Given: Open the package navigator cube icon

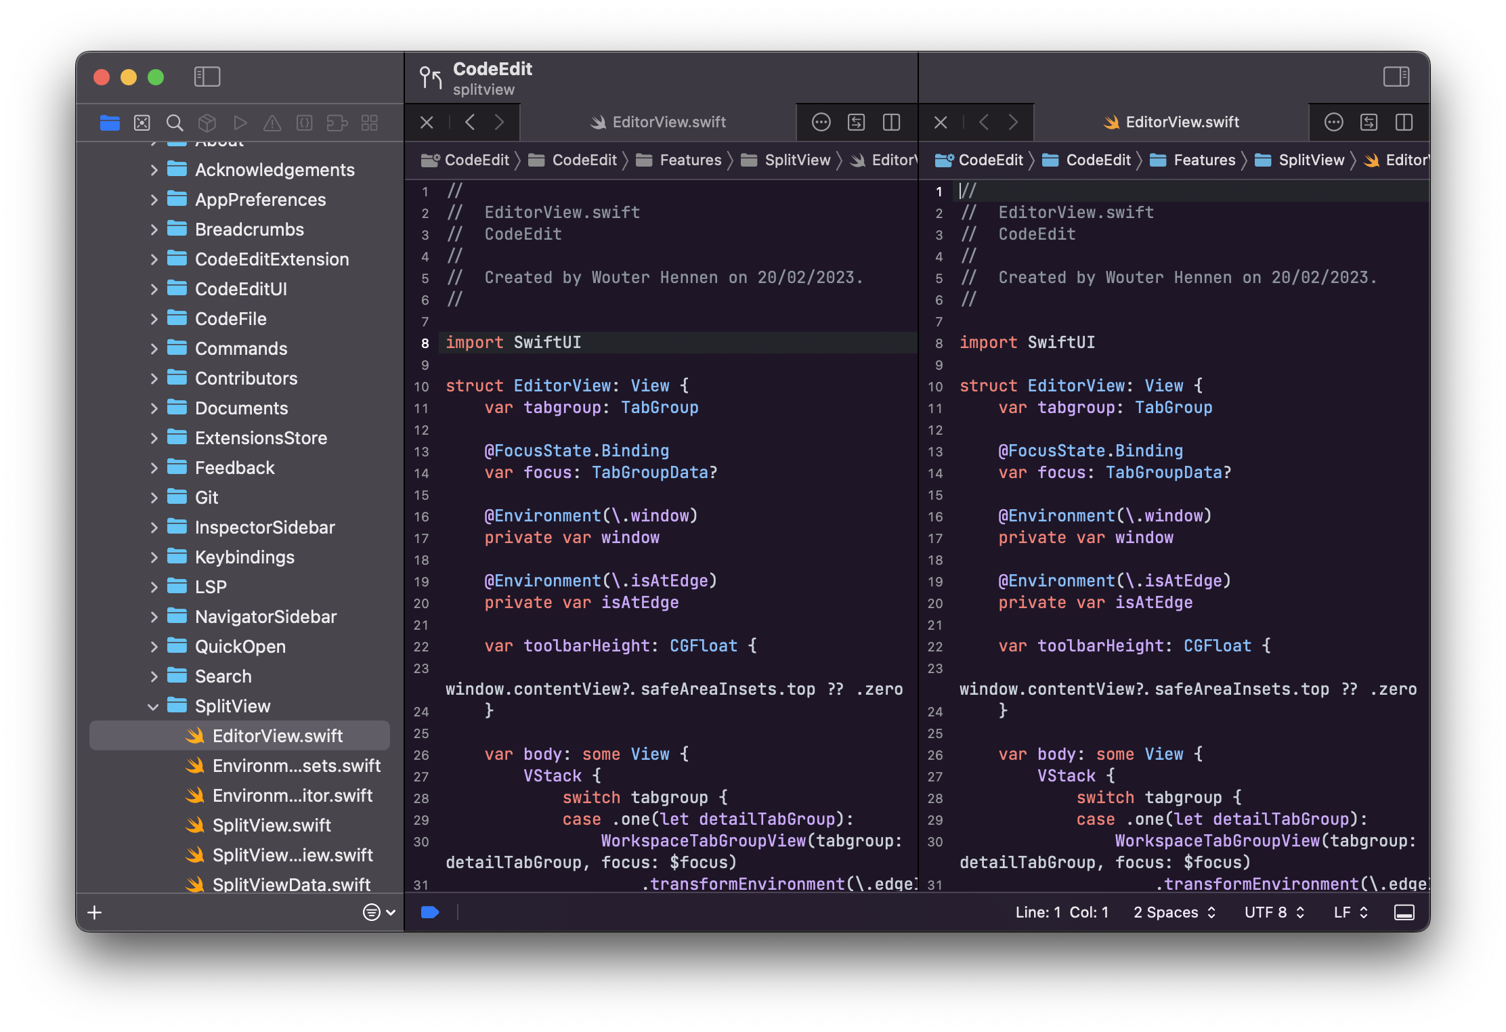Looking at the screenshot, I should pyautogui.click(x=207, y=123).
